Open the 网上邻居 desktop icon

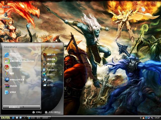6,27
